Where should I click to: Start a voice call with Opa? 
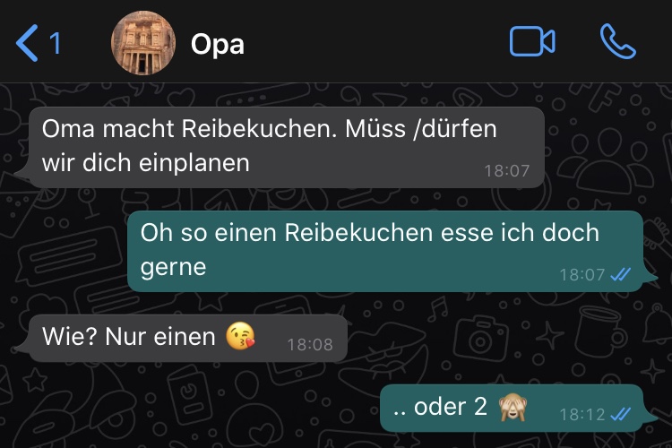click(617, 41)
